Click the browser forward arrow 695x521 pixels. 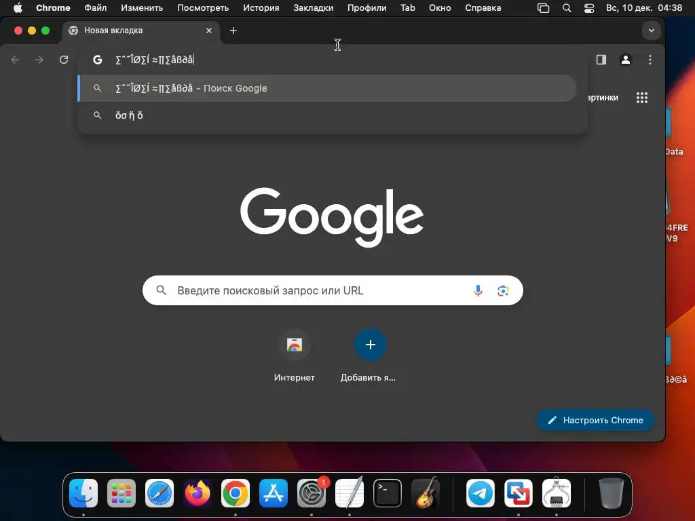[39, 60]
